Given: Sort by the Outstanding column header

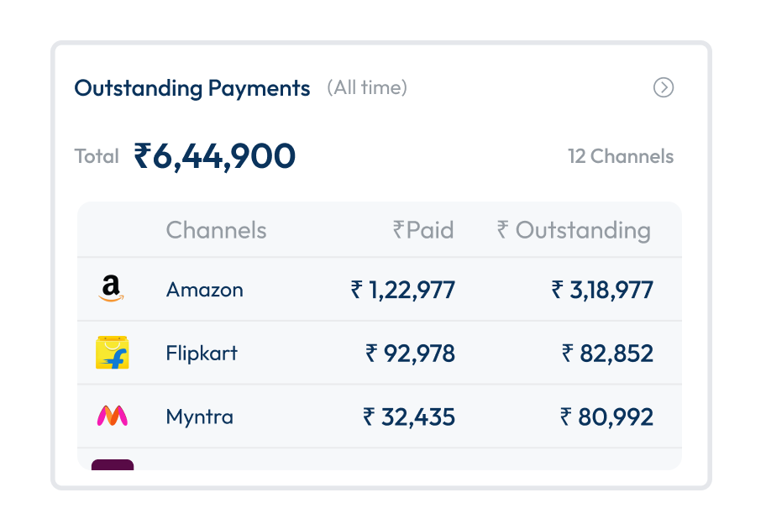Looking at the screenshot, I should click(x=574, y=230).
